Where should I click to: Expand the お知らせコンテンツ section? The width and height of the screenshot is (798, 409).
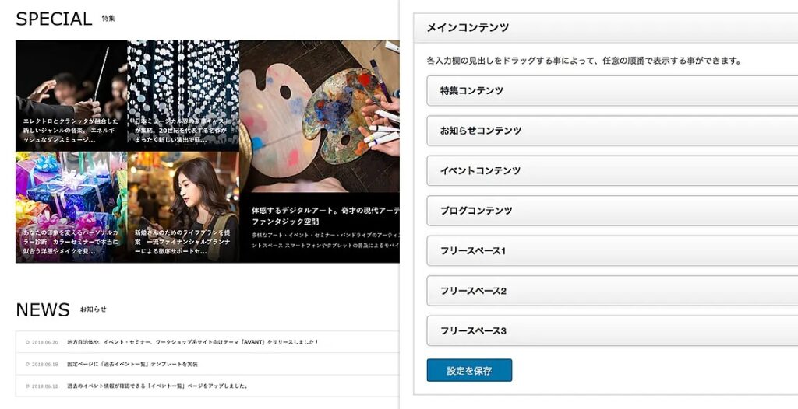tap(613, 131)
